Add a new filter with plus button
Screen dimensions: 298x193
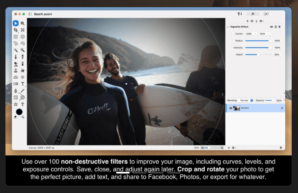click(x=248, y=21)
